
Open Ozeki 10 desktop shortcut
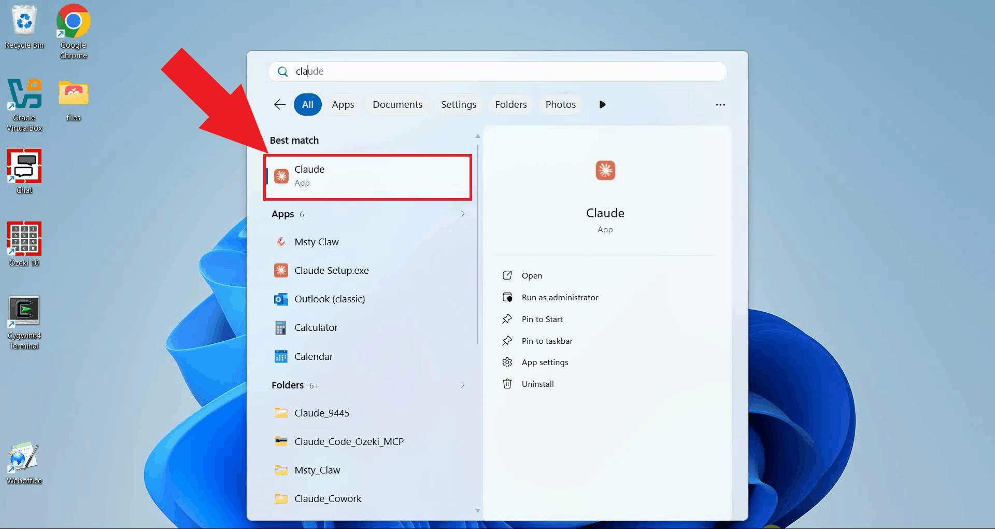click(x=24, y=244)
